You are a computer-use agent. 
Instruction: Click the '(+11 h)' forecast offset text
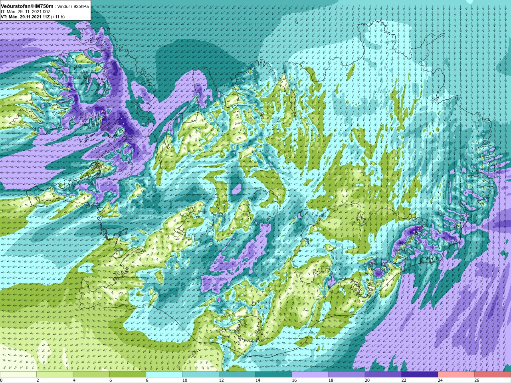click(x=57, y=17)
